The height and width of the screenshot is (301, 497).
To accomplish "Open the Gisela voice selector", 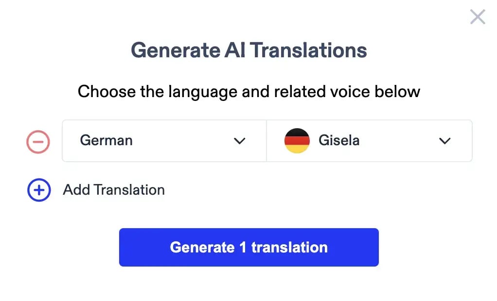I will 370,141.
